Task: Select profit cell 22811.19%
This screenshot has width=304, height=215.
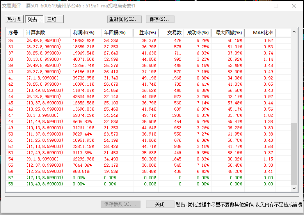Action: (x=84, y=146)
